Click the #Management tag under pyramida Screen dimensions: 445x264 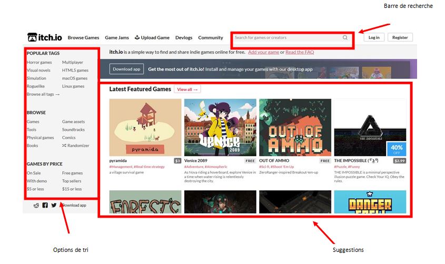click(121, 167)
